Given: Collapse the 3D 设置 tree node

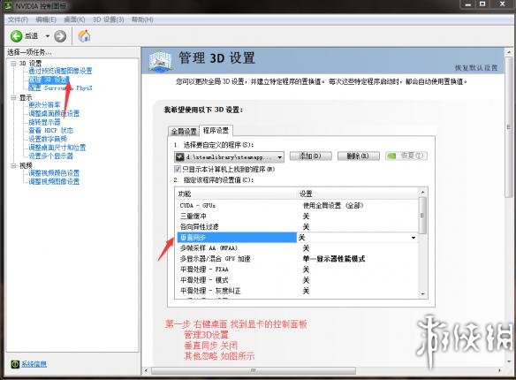Looking at the screenshot, I should [x=13, y=63].
